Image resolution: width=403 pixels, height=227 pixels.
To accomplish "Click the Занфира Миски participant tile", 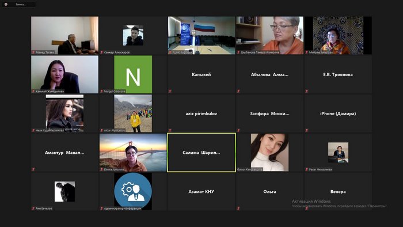I will pos(269,113).
